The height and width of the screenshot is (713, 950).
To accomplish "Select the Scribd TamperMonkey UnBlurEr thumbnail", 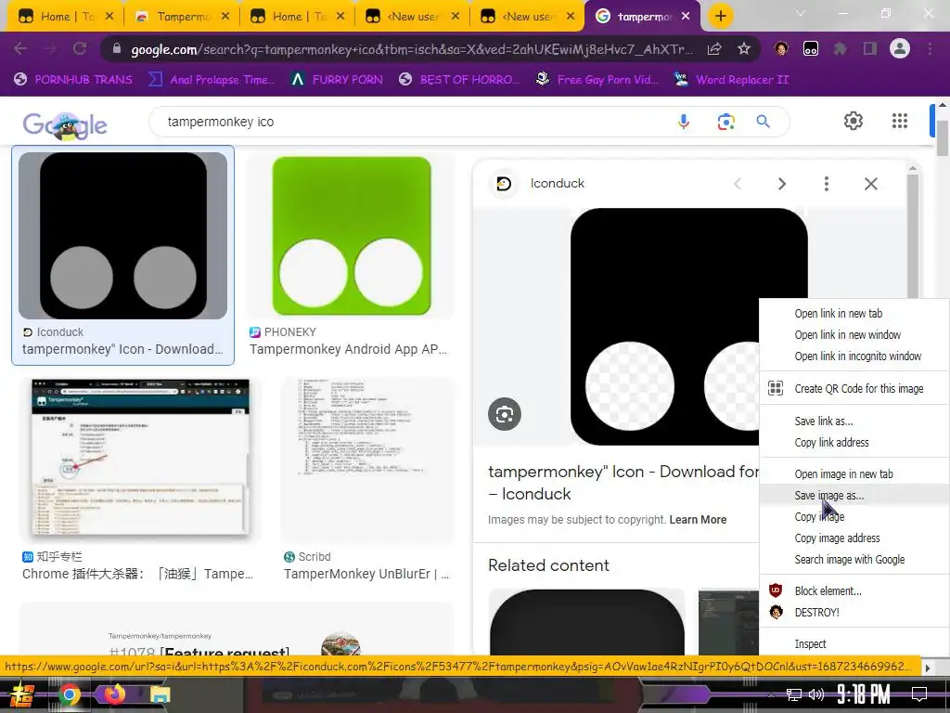I will (367, 460).
